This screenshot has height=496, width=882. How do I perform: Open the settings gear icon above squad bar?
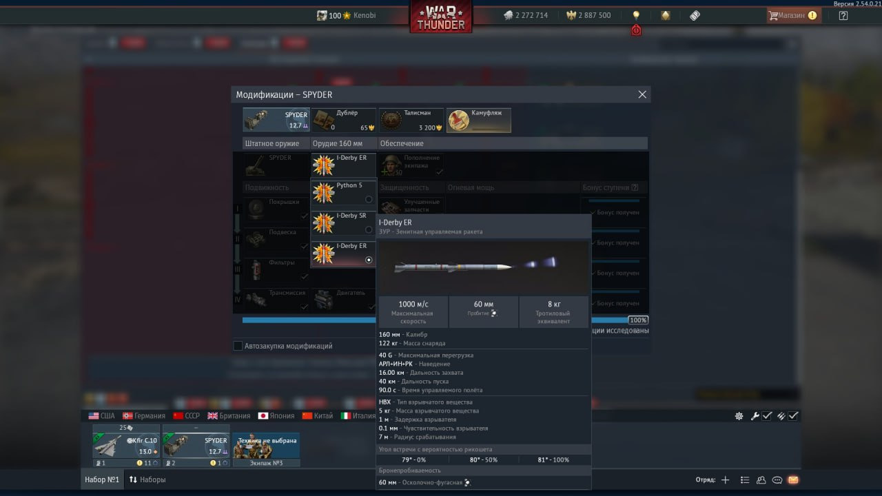click(739, 416)
